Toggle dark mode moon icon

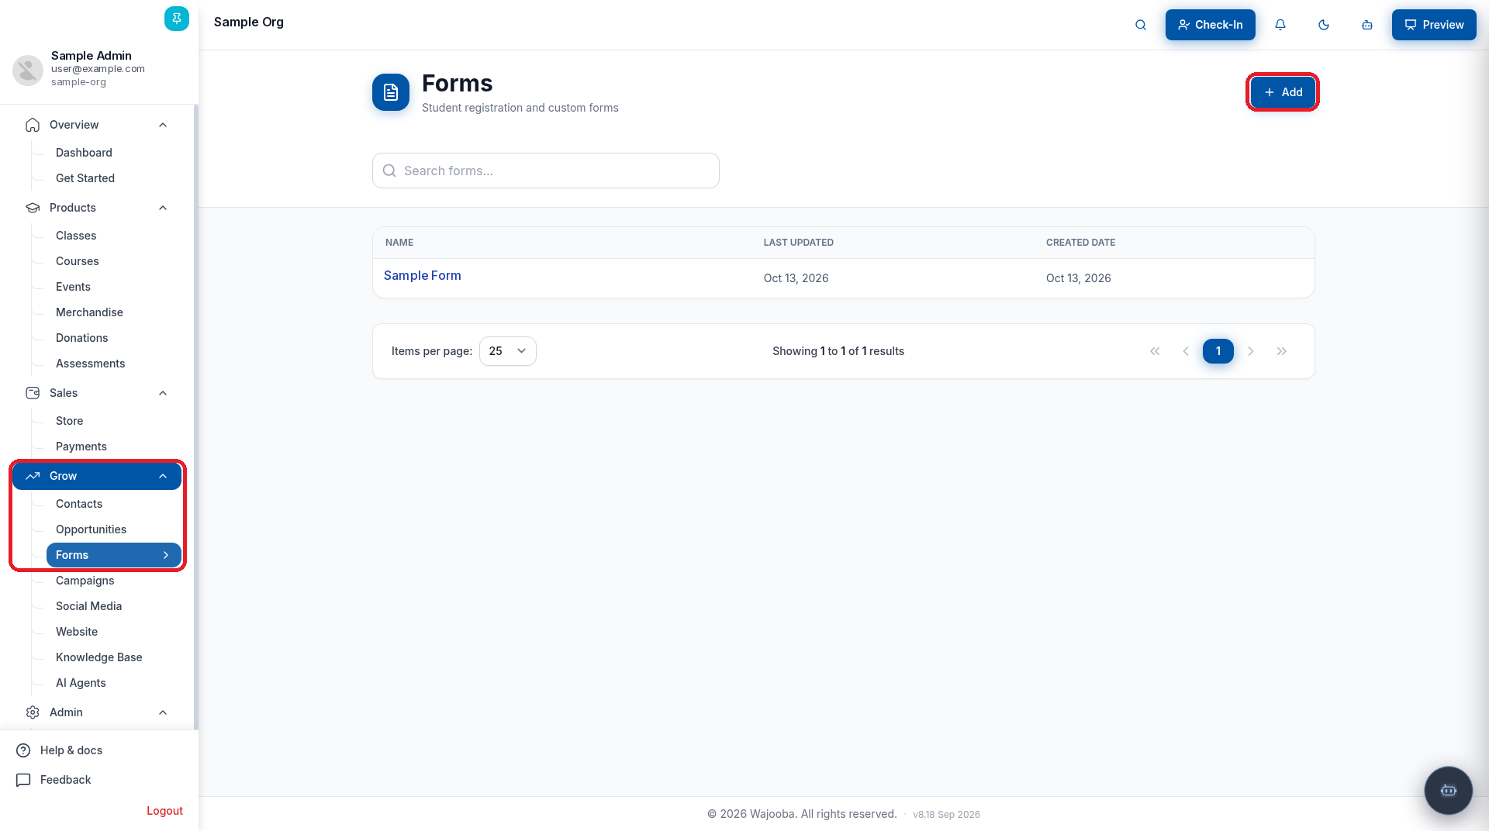coord(1324,25)
